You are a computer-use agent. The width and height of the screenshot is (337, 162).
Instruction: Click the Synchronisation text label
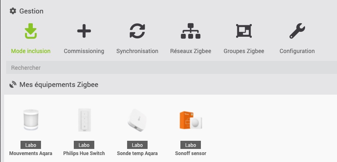(137, 51)
